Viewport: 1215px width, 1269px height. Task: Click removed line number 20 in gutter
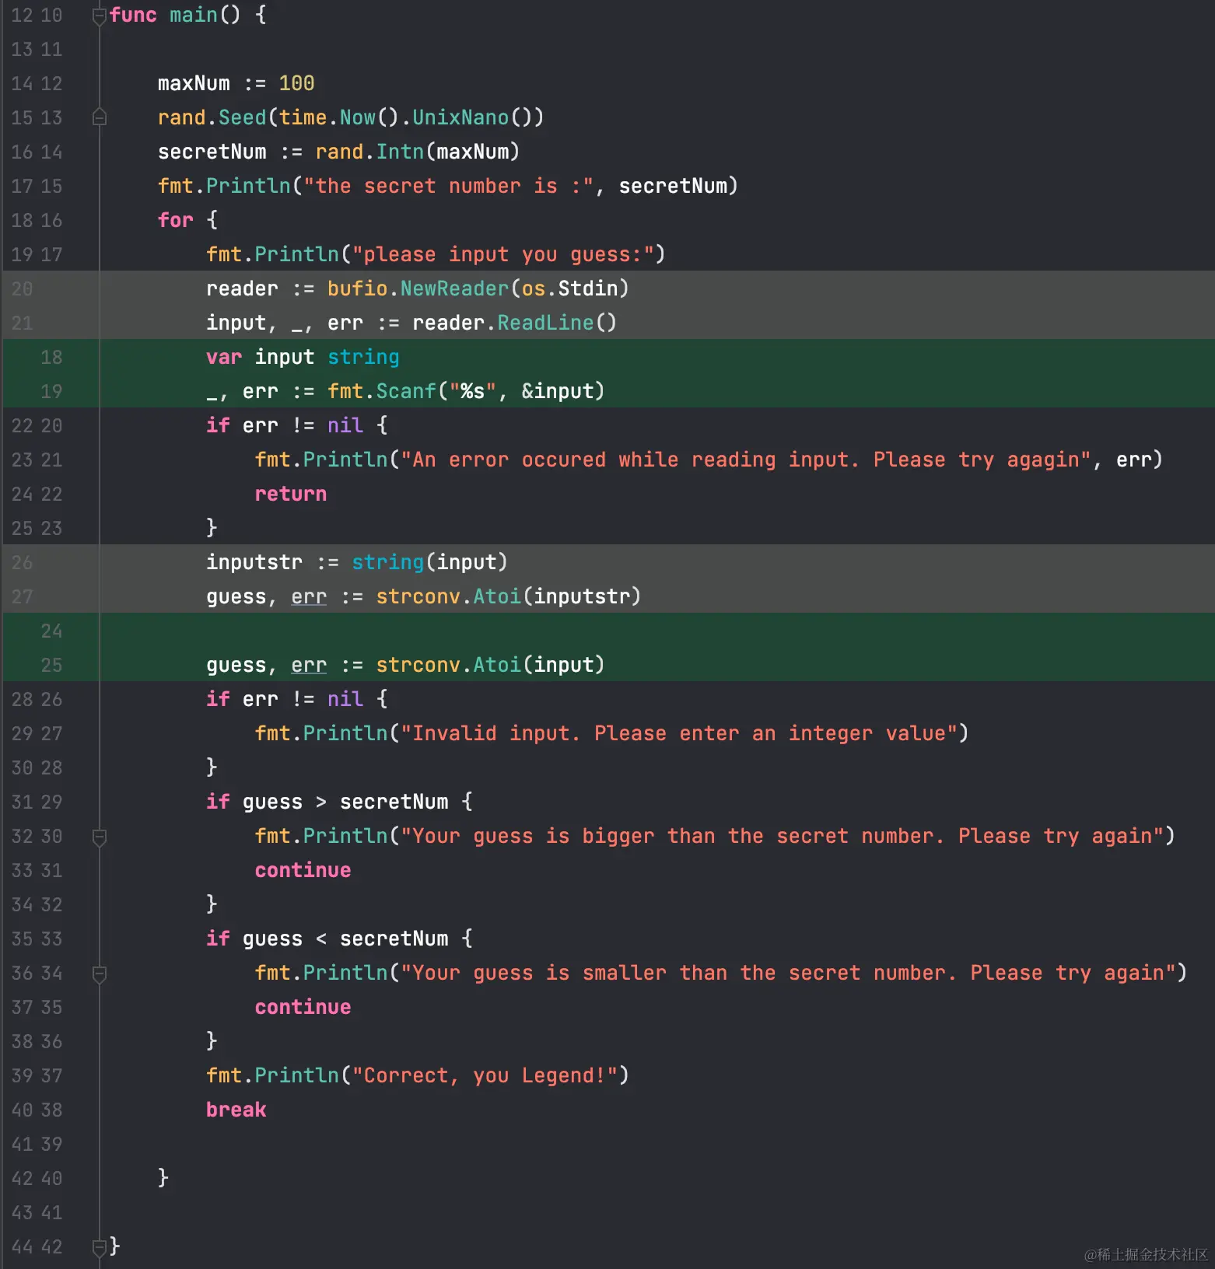[x=22, y=288]
